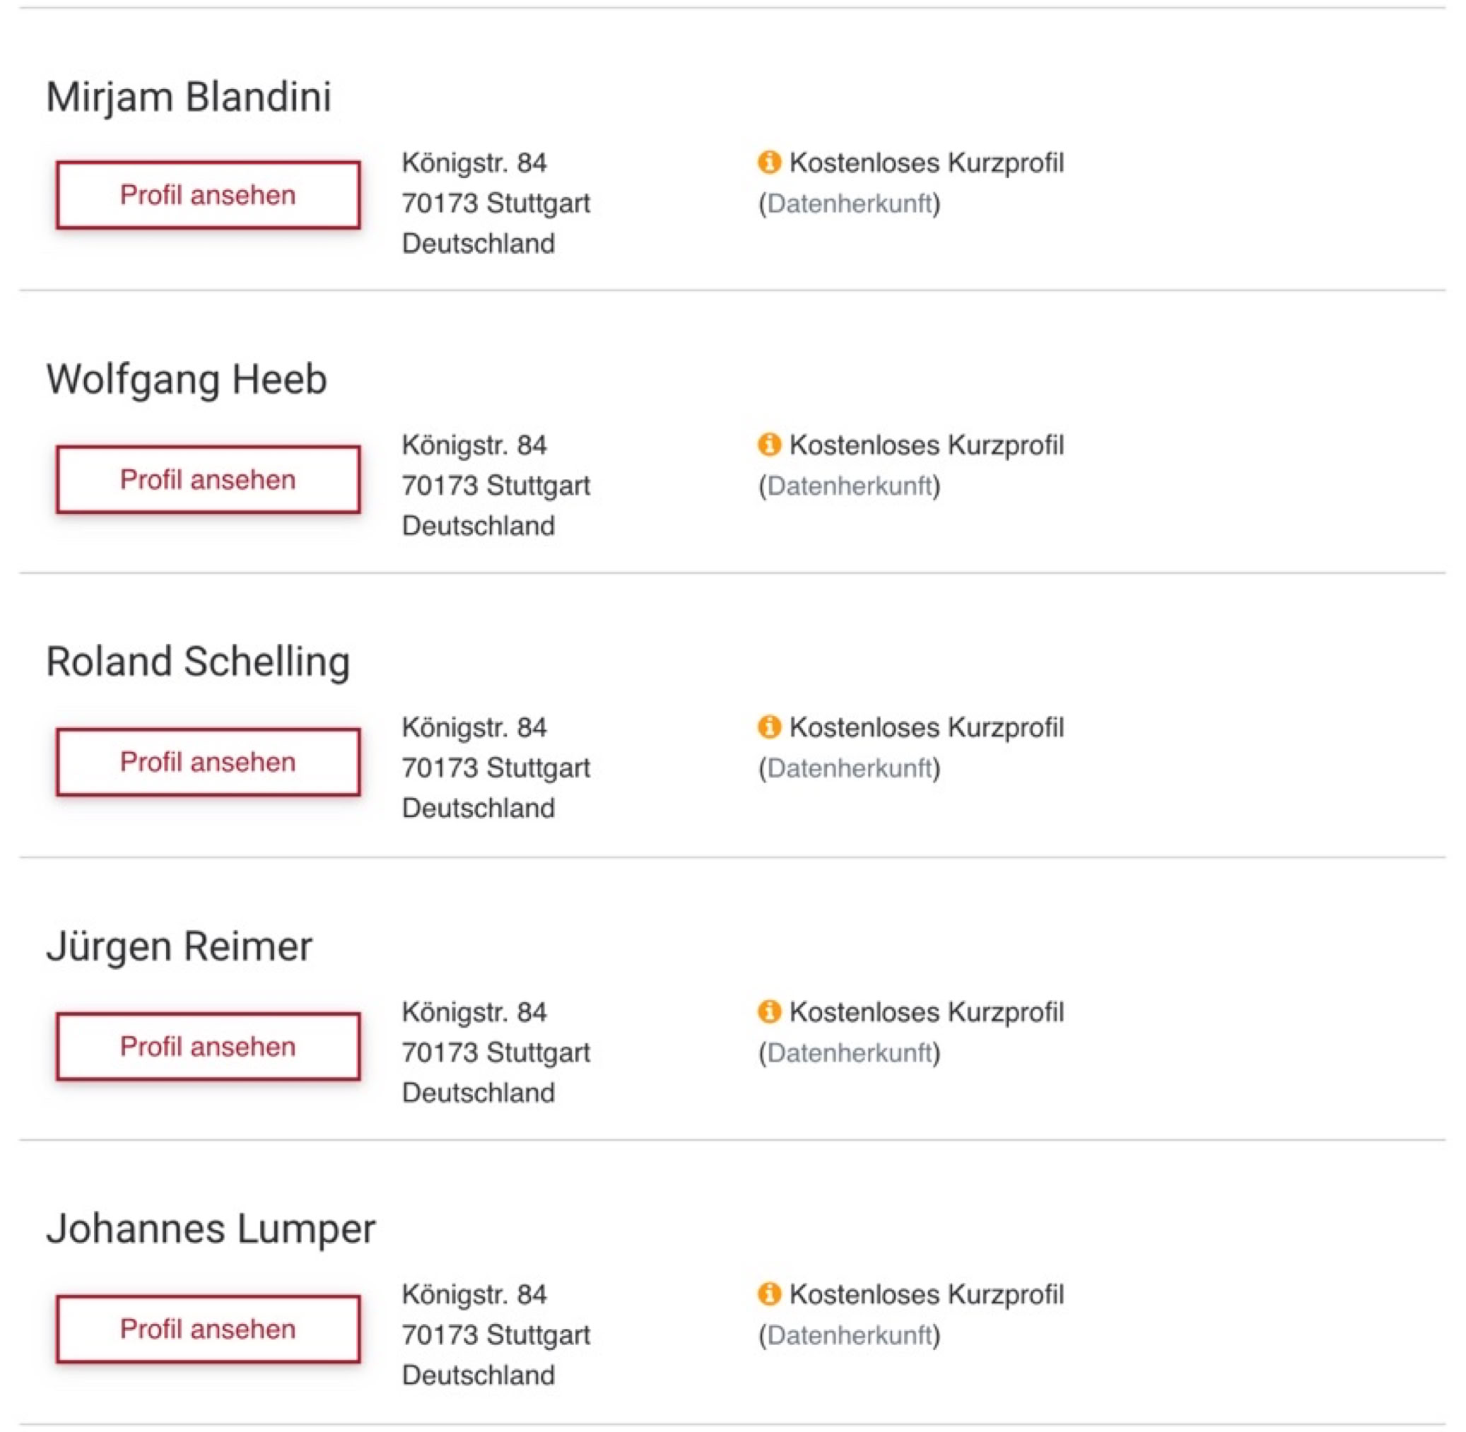Open Datenherkunft link in Jürgen Reimer entry
This screenshot has width=1466, height=1432.
pyautogui.click(x=849, y=1052)
